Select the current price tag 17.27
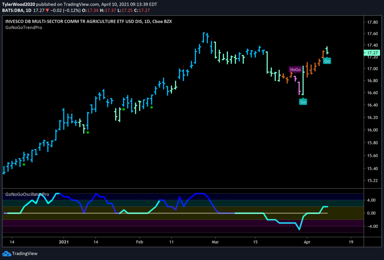This screenshot has width=384, height=260. [x=371, y=52]
